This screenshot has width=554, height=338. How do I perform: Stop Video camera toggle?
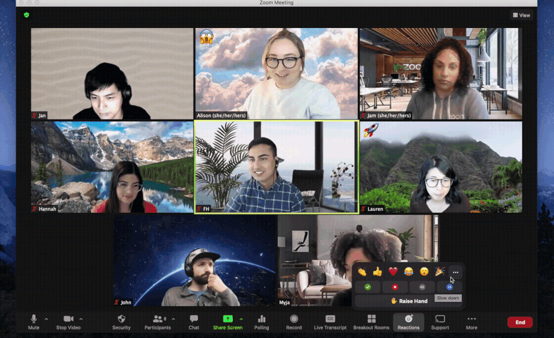[x=68, y=322]
